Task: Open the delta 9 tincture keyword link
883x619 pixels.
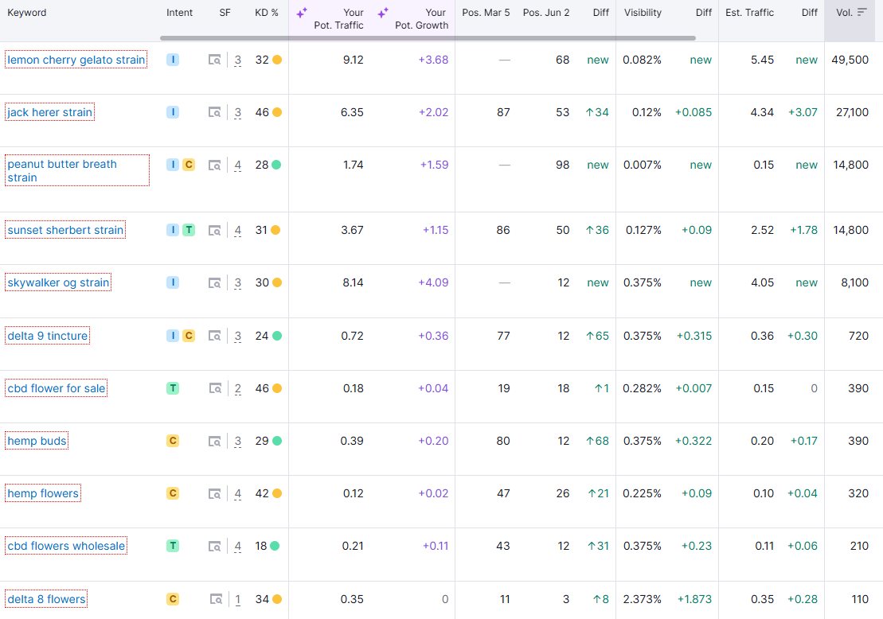Action: pos(47,336)
